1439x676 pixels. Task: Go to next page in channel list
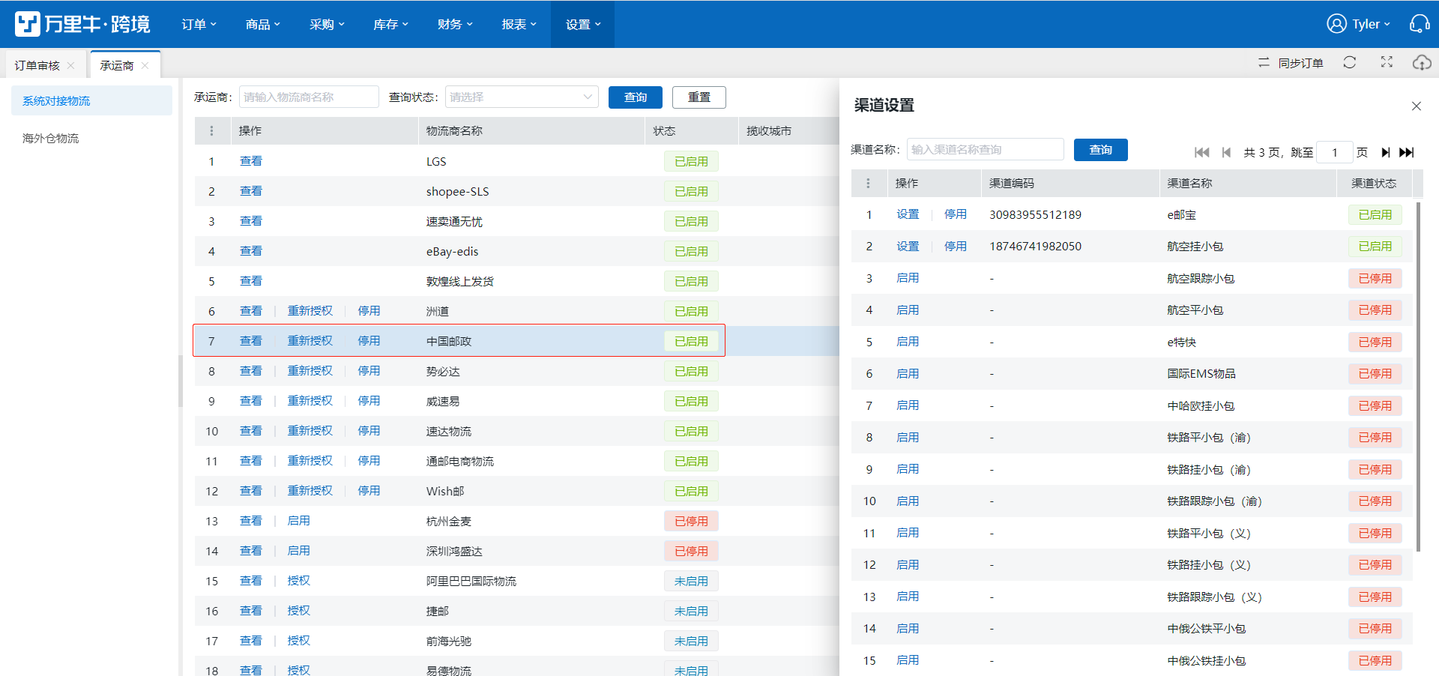(1386, 152)
